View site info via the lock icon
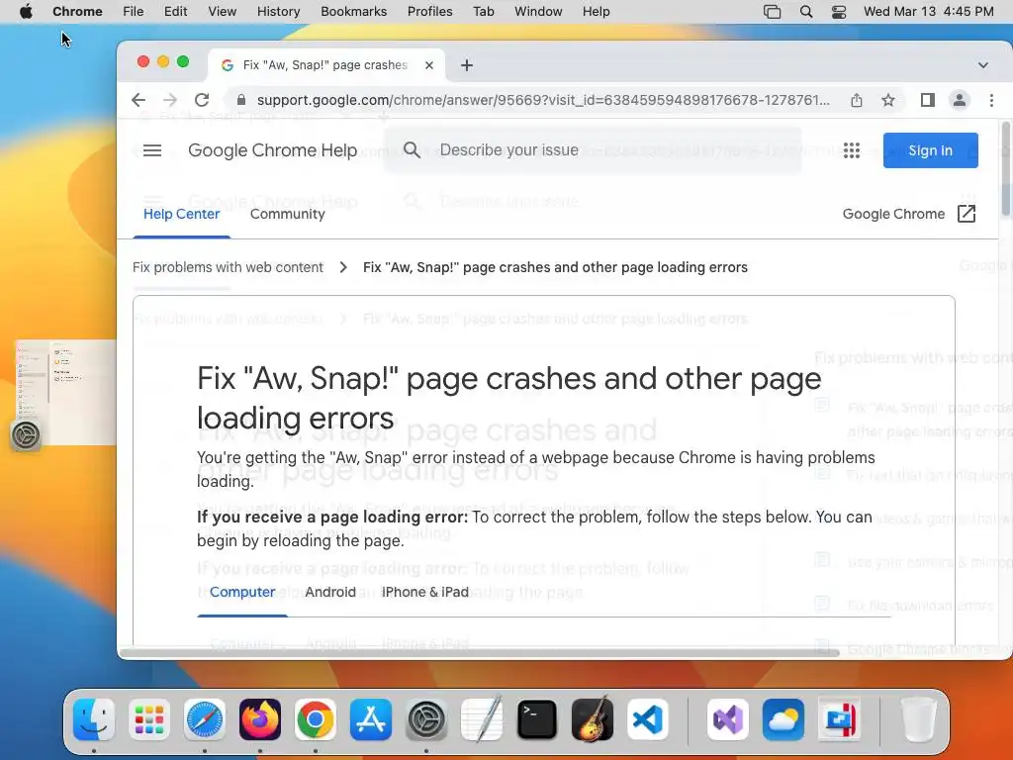Image resolution: width=1013 pixels, height=760 pixels. click(241, 100)
